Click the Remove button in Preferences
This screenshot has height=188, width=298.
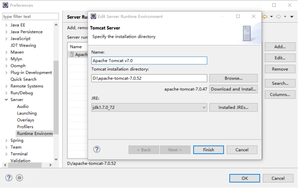[x=280, y=69]
